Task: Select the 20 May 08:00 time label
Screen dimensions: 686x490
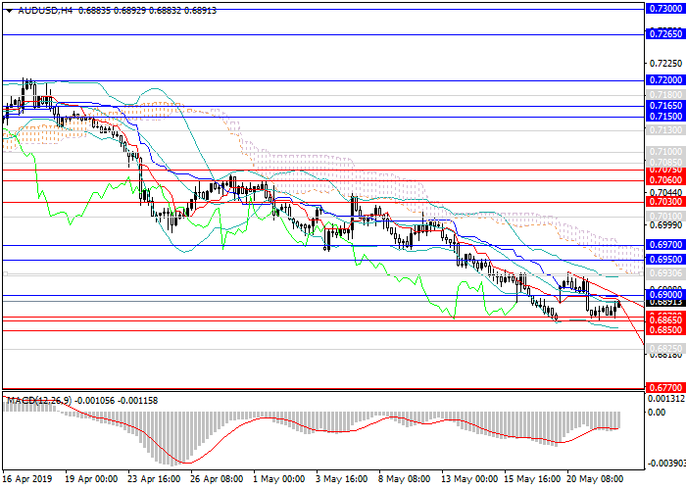Action: 595,480
